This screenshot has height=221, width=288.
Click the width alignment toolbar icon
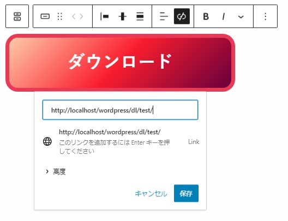pos(140,16)
